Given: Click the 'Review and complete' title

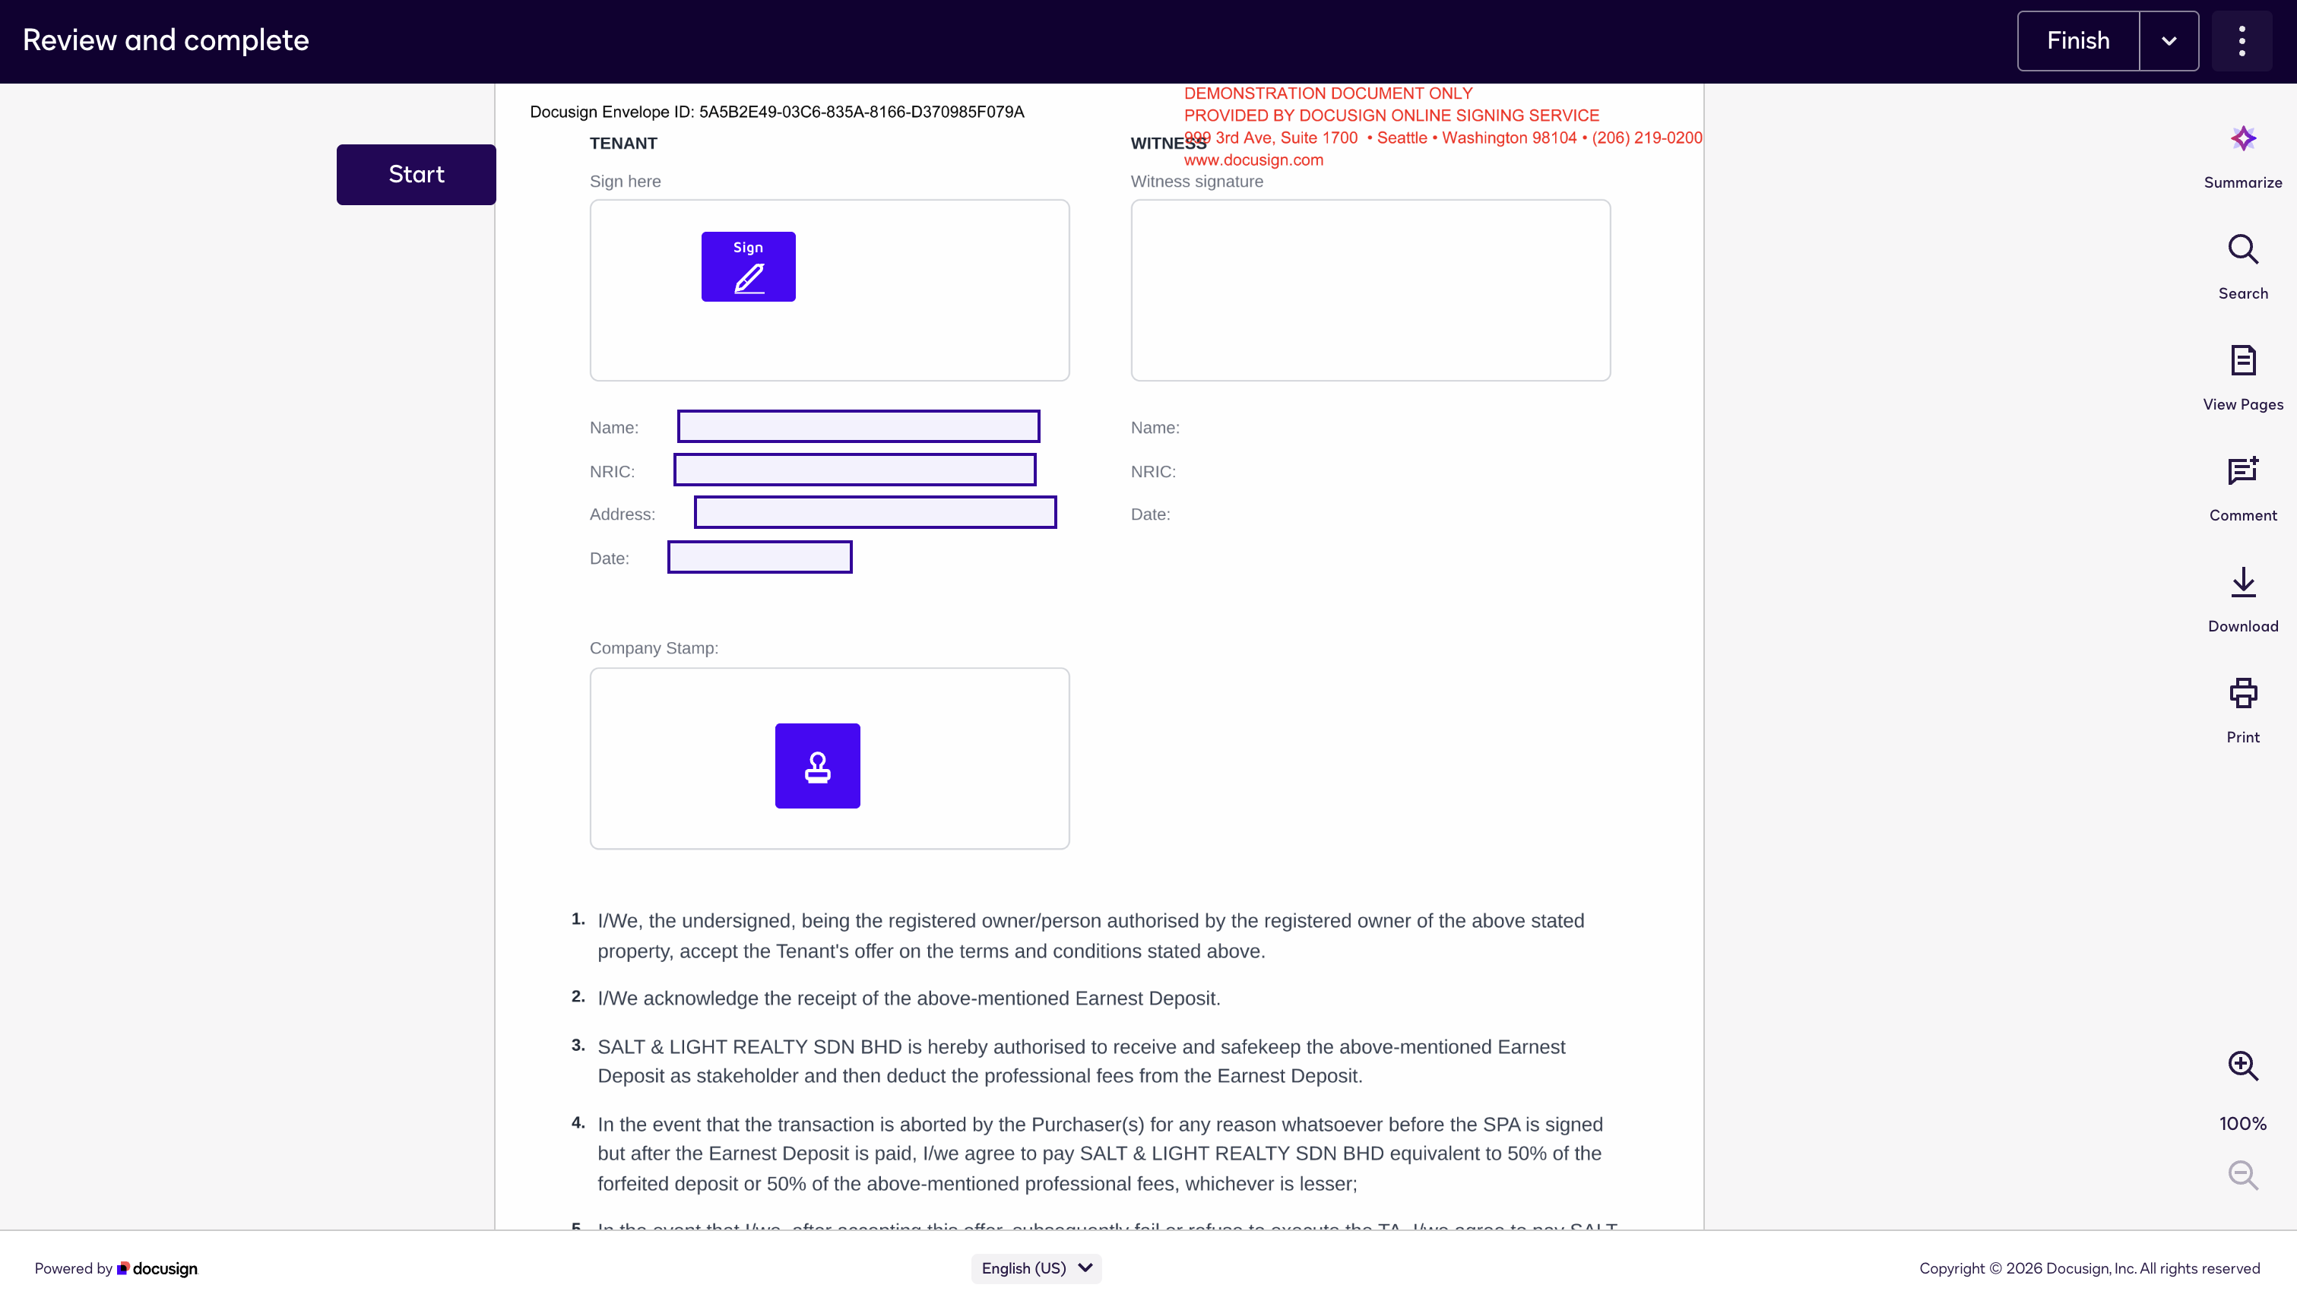Looking at the screenshot, I should coord(165,40).
